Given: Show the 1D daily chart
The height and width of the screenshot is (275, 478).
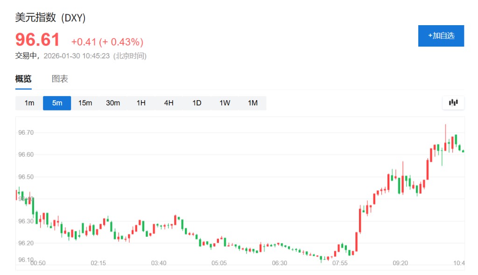Looking at the screenshot, I should (x=197, y=103).
